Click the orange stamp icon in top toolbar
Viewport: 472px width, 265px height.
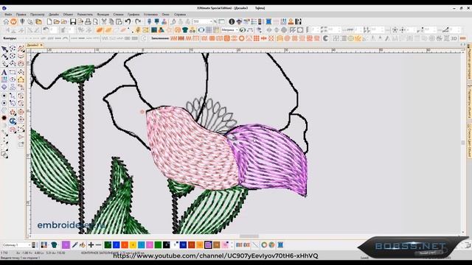[x=291, y=21]
